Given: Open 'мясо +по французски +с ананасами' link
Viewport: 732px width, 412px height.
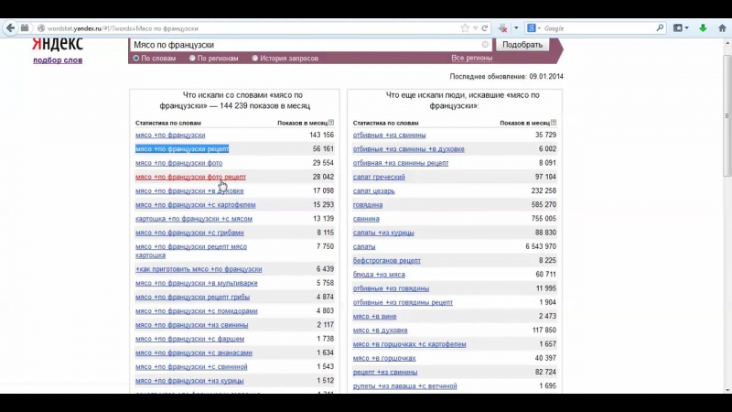Looking at the screenshot, I should coord(194,352).
